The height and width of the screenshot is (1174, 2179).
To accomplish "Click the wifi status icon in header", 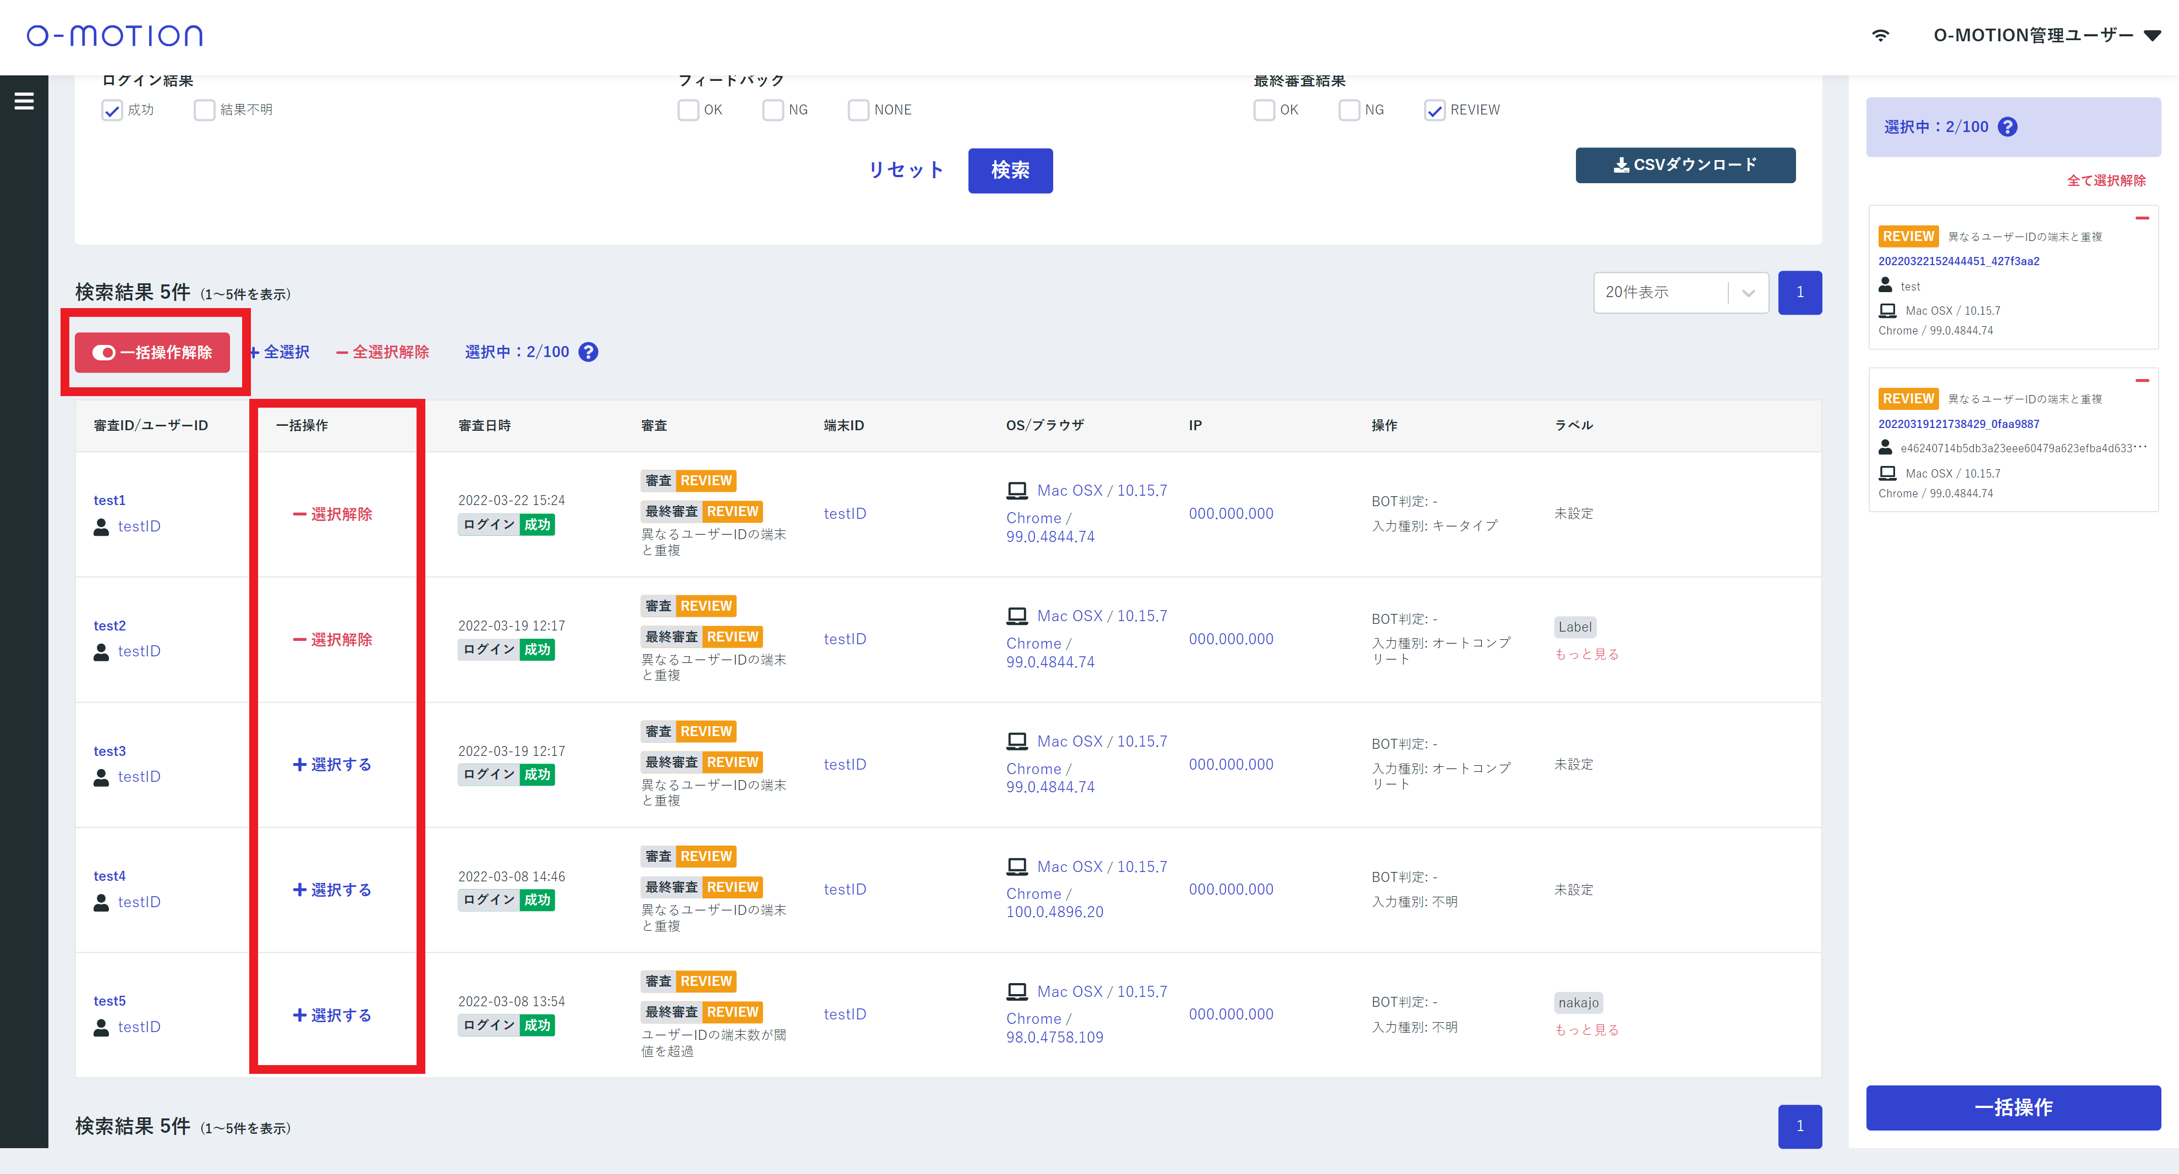I will [1880, 36].
